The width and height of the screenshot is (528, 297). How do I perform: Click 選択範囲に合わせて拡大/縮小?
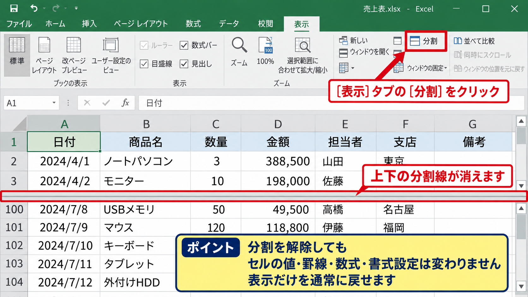tap(303, 55)
